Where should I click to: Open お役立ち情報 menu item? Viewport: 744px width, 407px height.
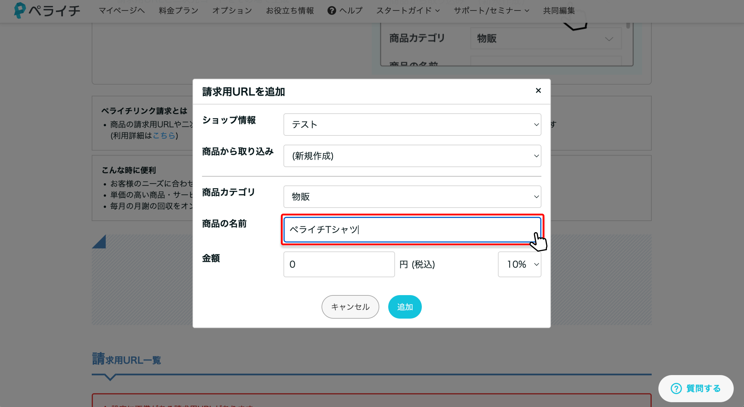tap(290, 10)
